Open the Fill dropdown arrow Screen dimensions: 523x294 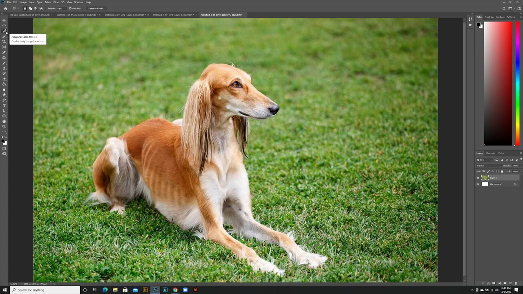pyautogui.click(x=521, y=171)
